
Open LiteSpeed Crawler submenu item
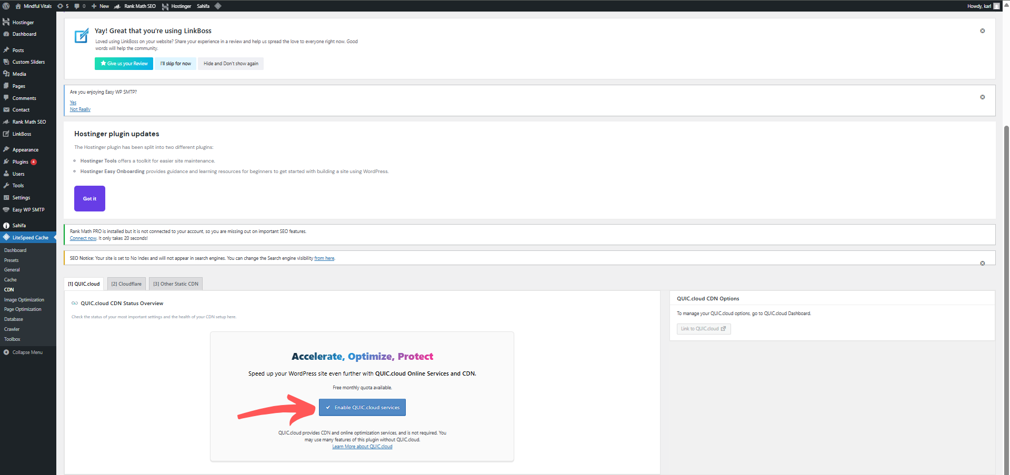click(x=12, y=329)
